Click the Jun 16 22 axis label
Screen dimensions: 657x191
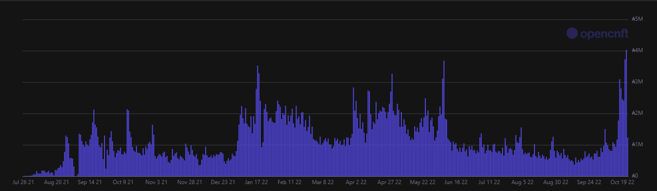[x=456, y=182]
